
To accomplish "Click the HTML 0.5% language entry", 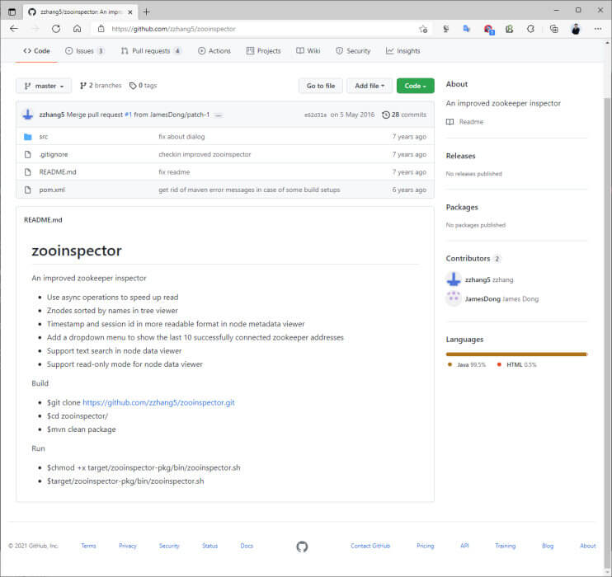I will pyautogui.click(x=517, y=365).
